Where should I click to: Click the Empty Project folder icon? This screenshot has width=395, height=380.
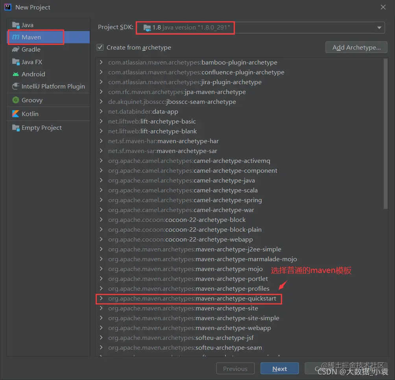(x=16, y=128)
